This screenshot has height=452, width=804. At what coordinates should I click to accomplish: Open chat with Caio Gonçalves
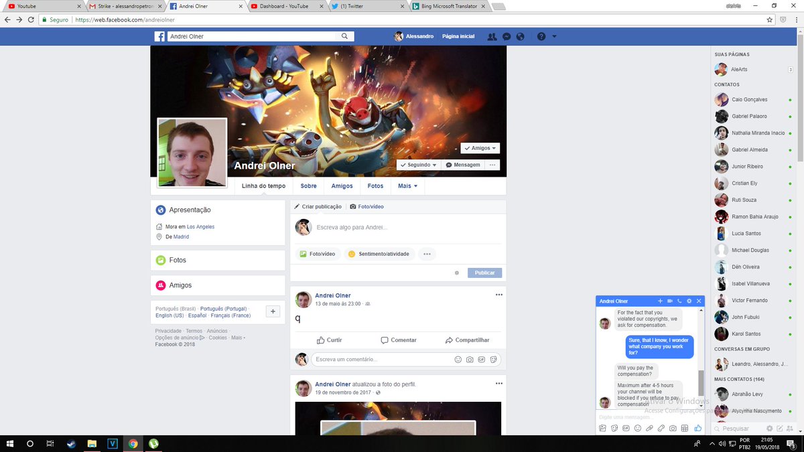[x=753, y=100]
